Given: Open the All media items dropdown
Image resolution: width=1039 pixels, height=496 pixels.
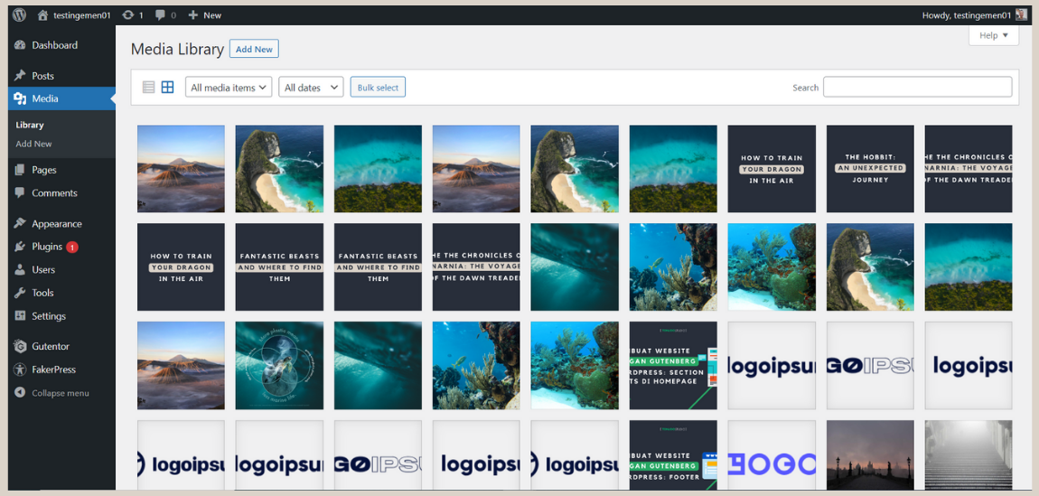Looking at the screenshot, I should click(229, 87).
